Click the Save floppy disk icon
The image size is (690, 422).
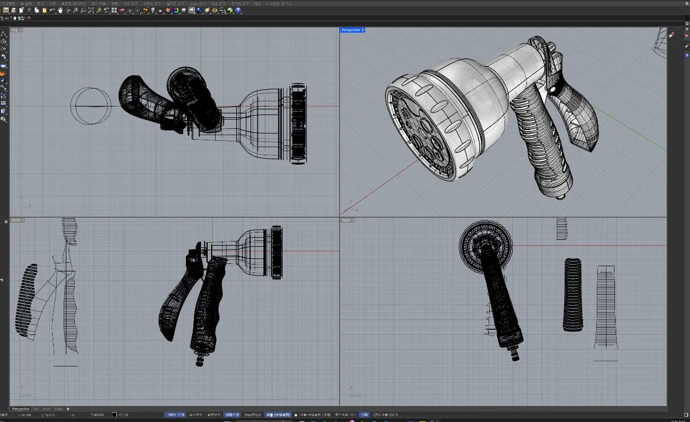6,10
